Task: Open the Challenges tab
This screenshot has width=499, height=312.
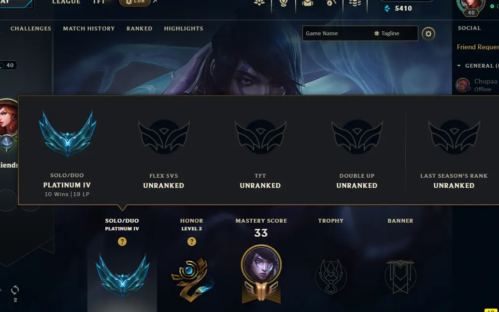Action: pos(31,28)
